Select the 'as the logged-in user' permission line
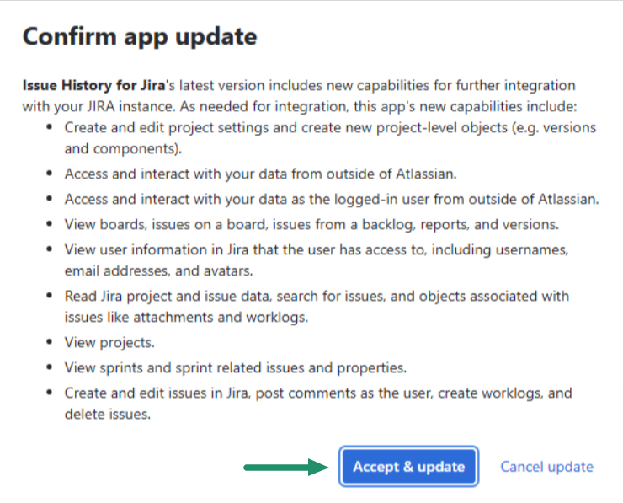 pos(332,199)
